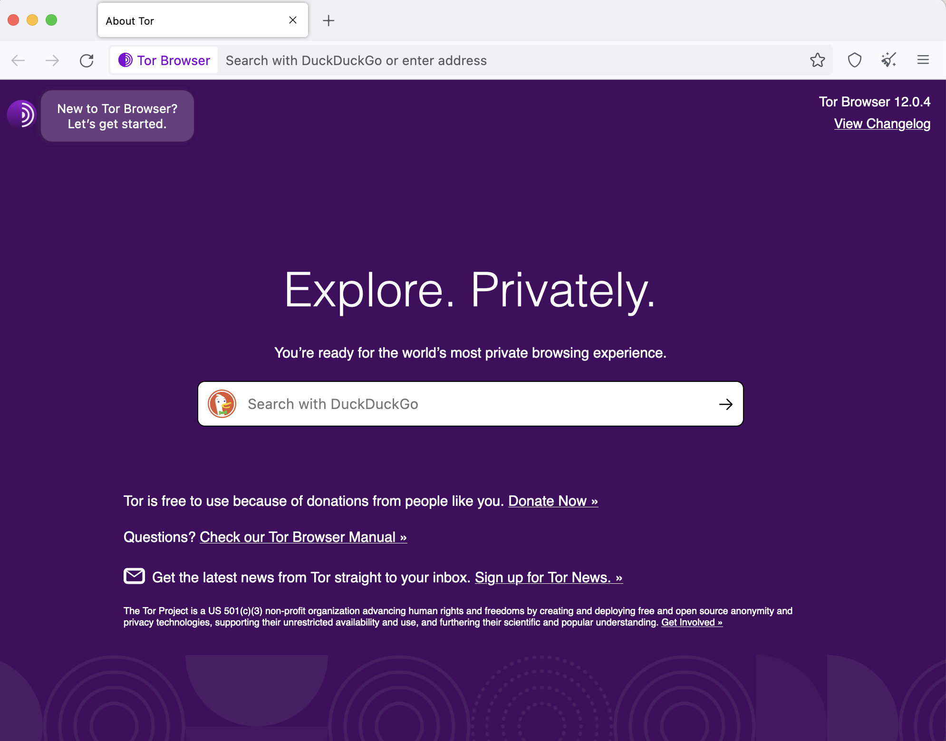Open Sign up for Tor News link
Screen dimensions: 946x741
pos(549,578)
